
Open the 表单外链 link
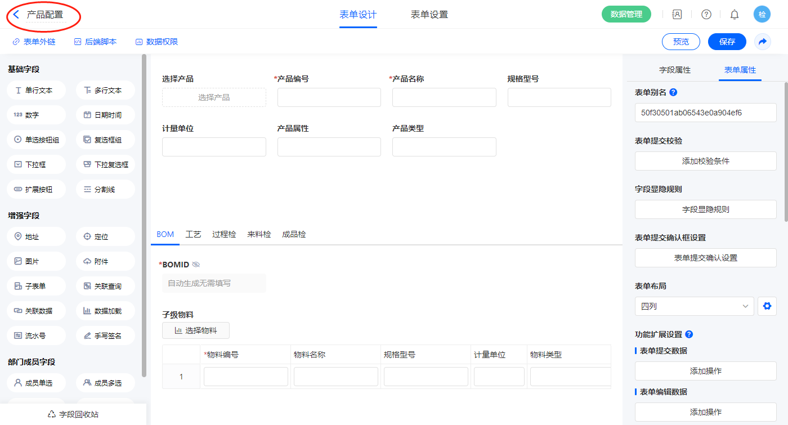(x=34, y=42)
